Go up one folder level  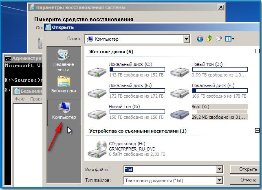pos(209,39)
